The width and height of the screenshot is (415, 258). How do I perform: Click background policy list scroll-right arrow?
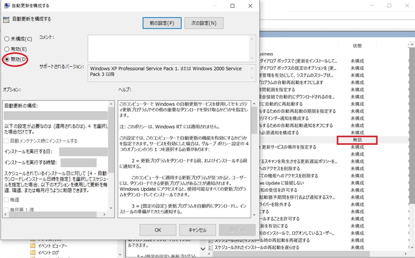pos(406,254)
